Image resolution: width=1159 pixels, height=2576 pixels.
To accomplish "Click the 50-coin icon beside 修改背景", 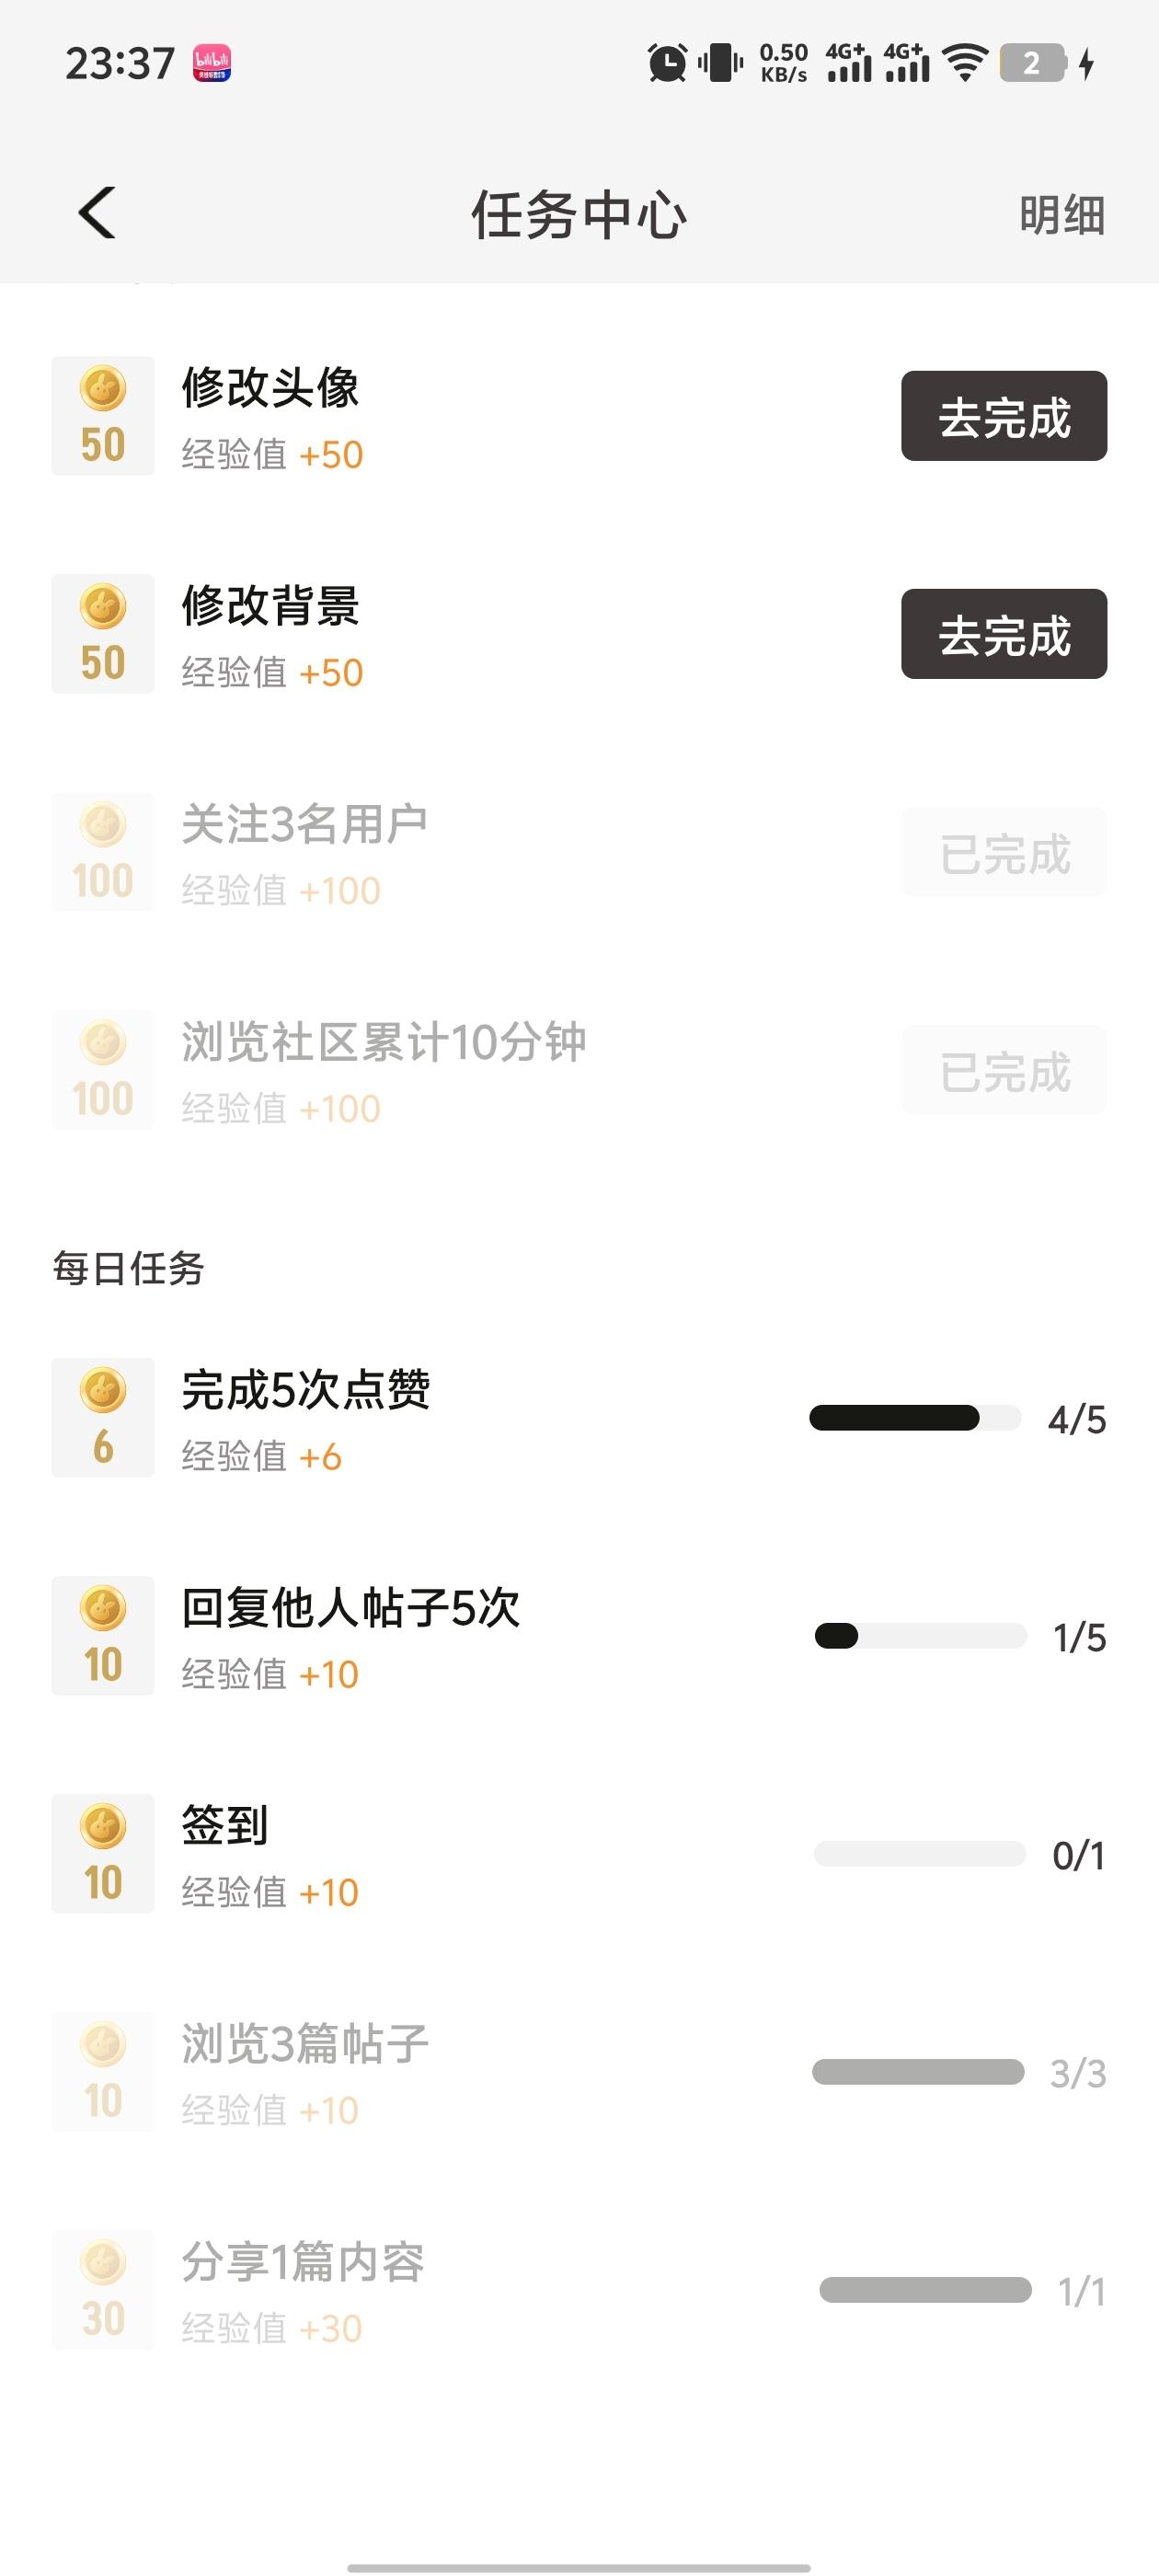I will (x=103, y=634).
